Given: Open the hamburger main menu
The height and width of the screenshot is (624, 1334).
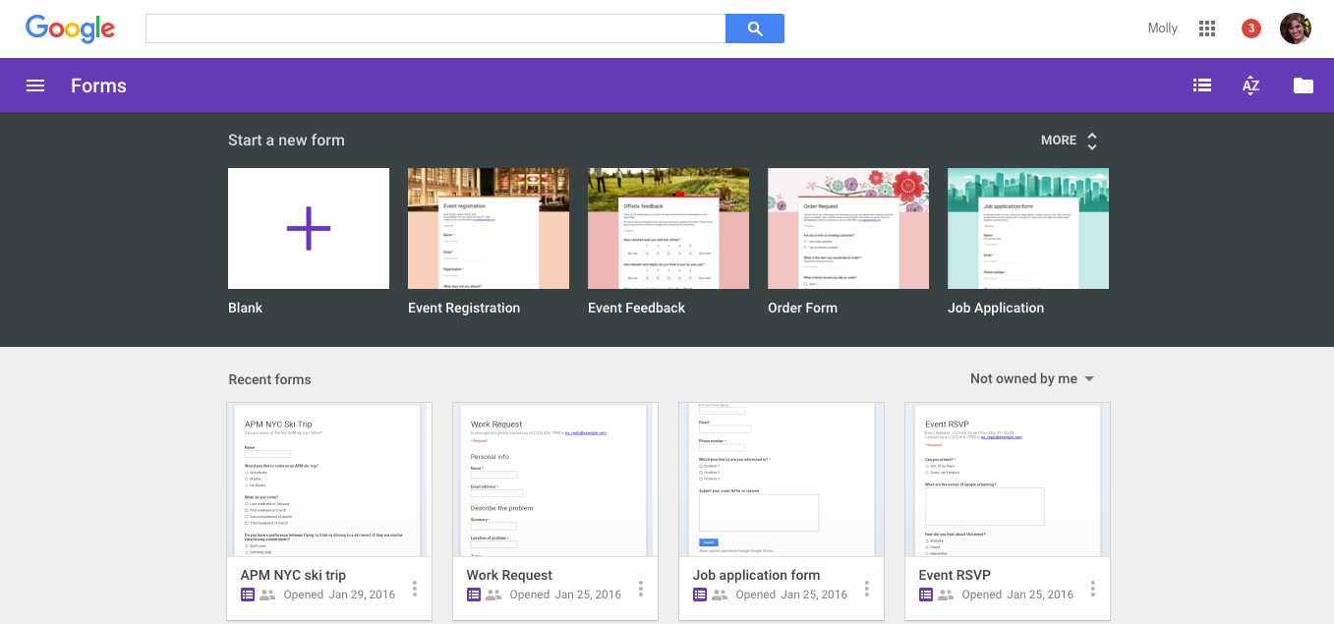Looking at the screenshot, I should coord(35,85).
